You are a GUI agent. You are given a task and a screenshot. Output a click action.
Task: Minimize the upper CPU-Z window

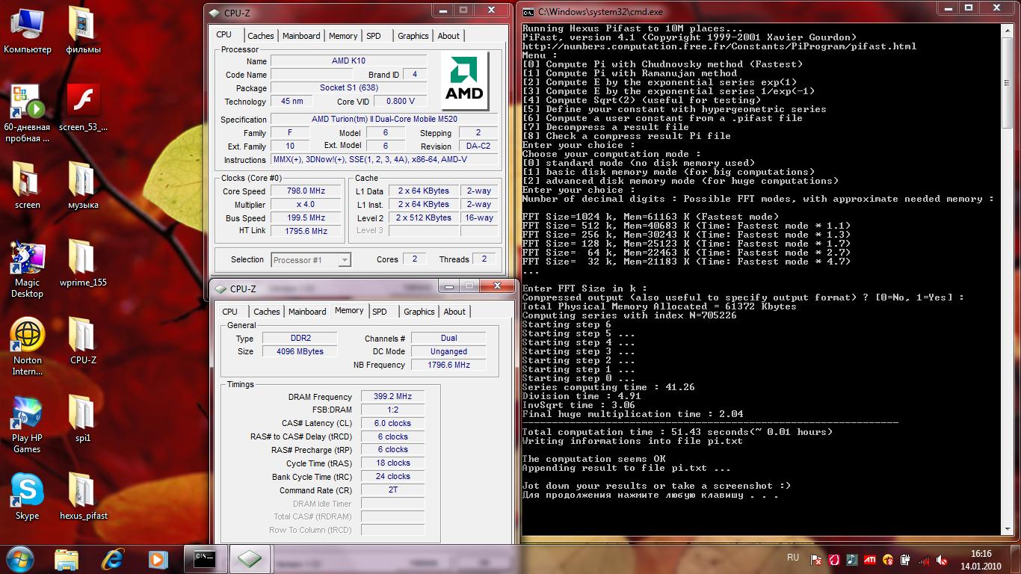(442, 10)
